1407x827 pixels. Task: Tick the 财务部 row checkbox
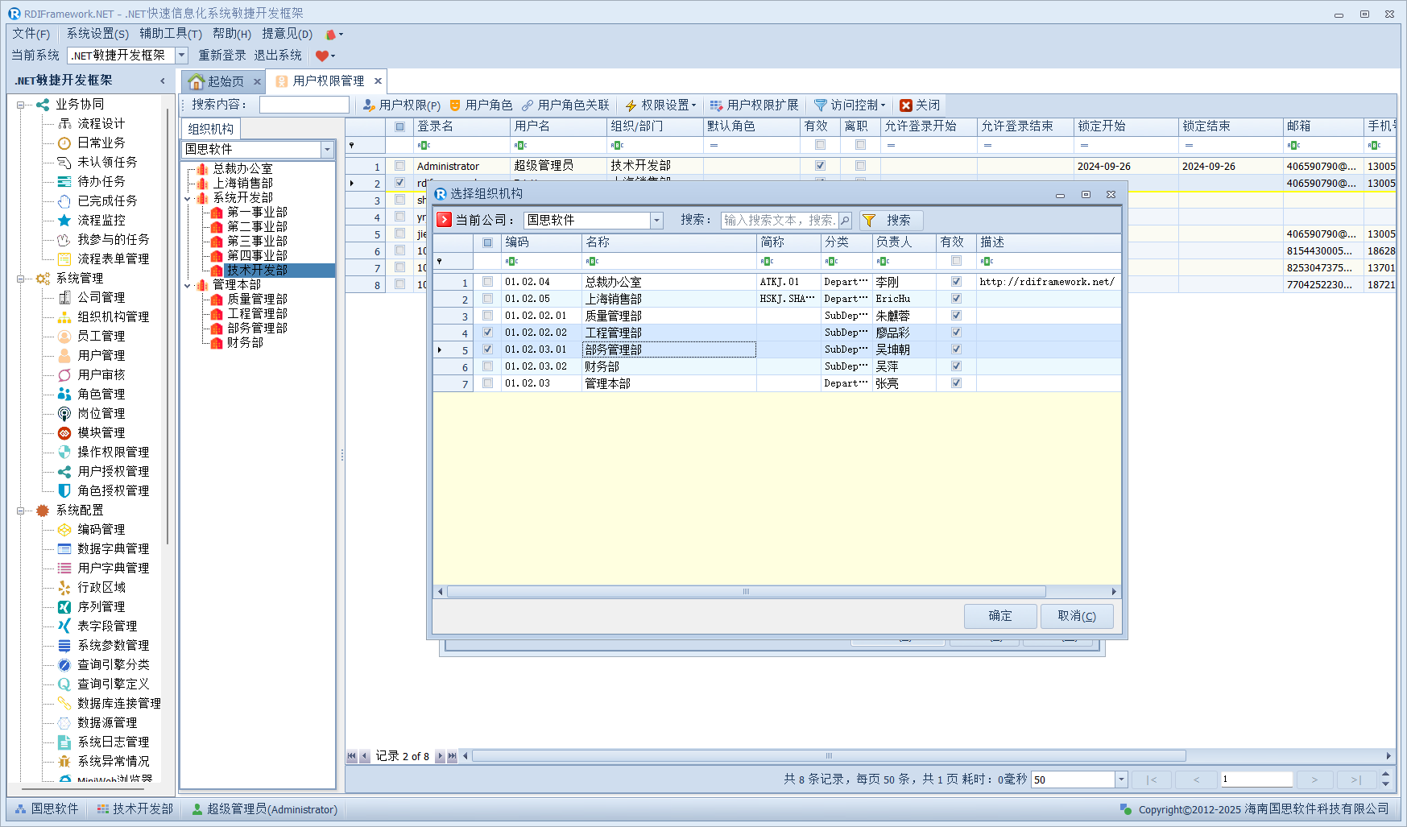click(487, 366)
